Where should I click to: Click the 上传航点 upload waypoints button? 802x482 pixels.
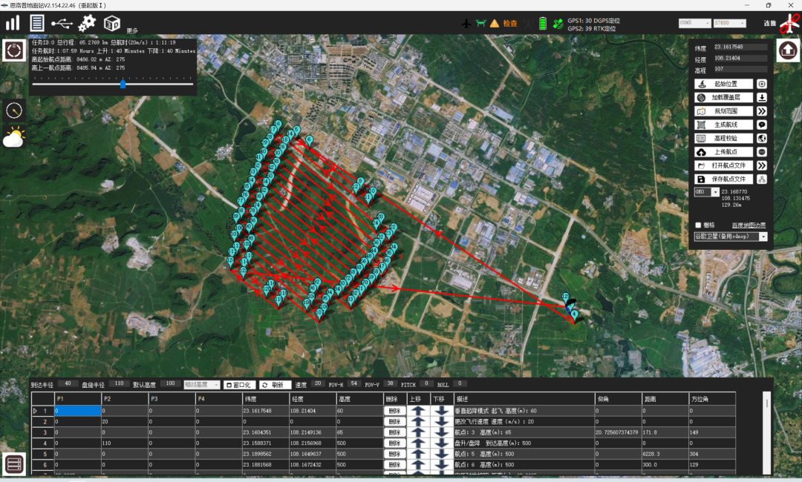(x=723, y=152)
